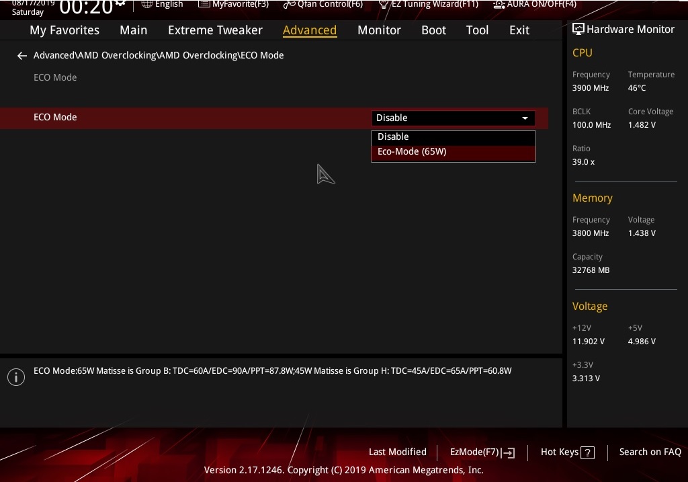The height and width of the screenshot is (482, 688).
Task: Click the 3800 MHz memory frequency value
Action: coord(590,233)
